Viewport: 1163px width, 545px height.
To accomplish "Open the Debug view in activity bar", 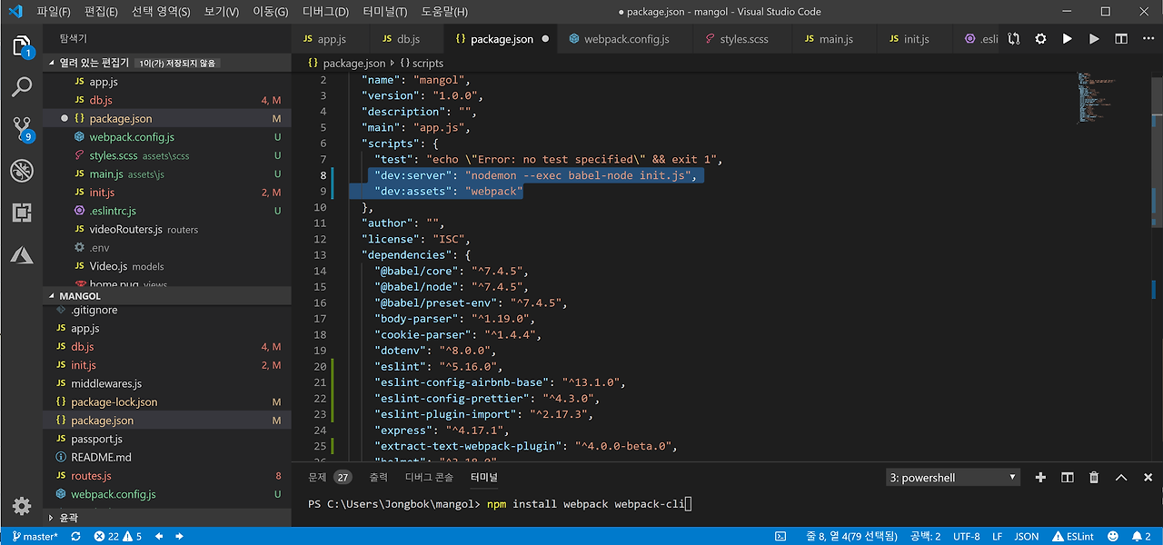I will tap(22, 171).
